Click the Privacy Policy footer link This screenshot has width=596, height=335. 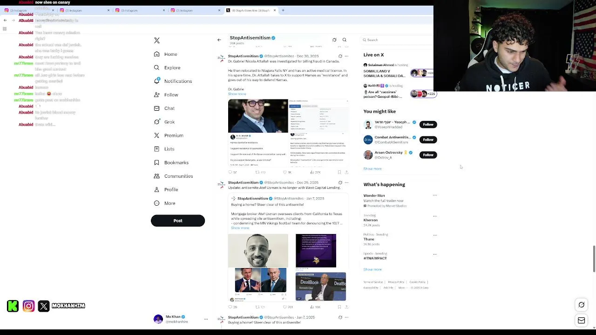[396, 282]
